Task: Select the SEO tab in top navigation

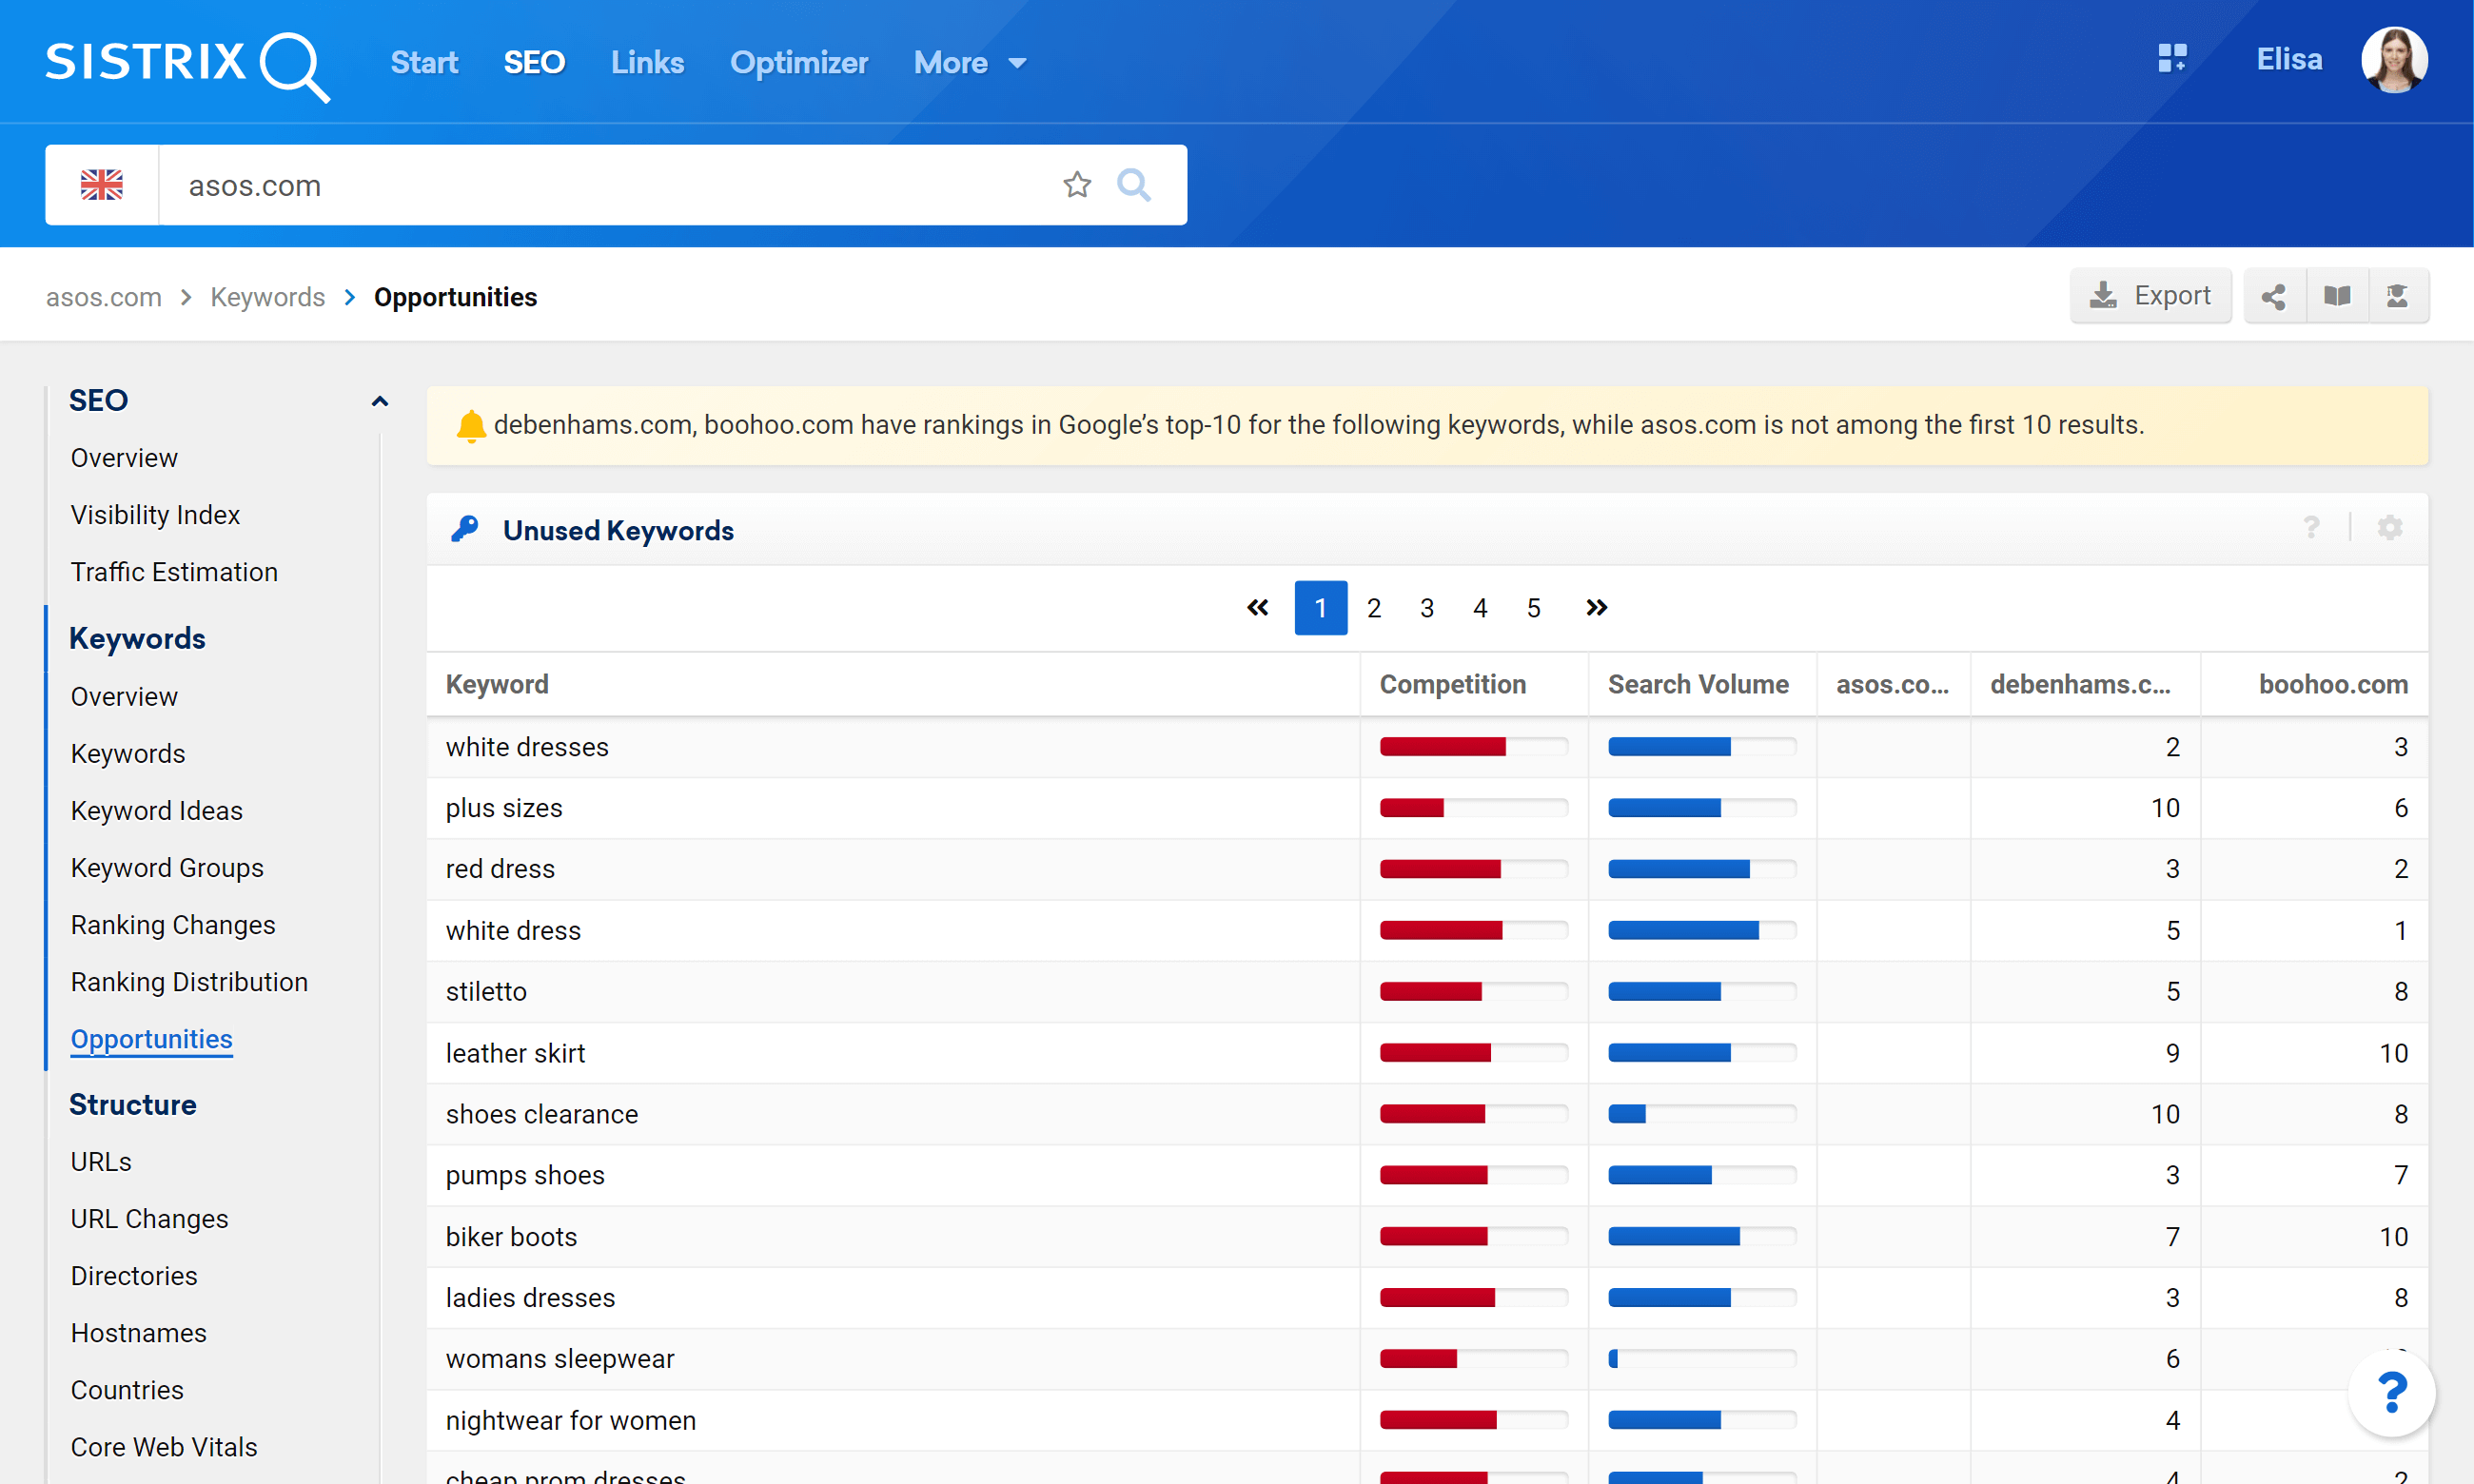Action: [x=536, y=62]
